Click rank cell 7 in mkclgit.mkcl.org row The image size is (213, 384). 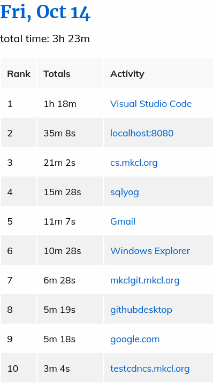point(19,279)
